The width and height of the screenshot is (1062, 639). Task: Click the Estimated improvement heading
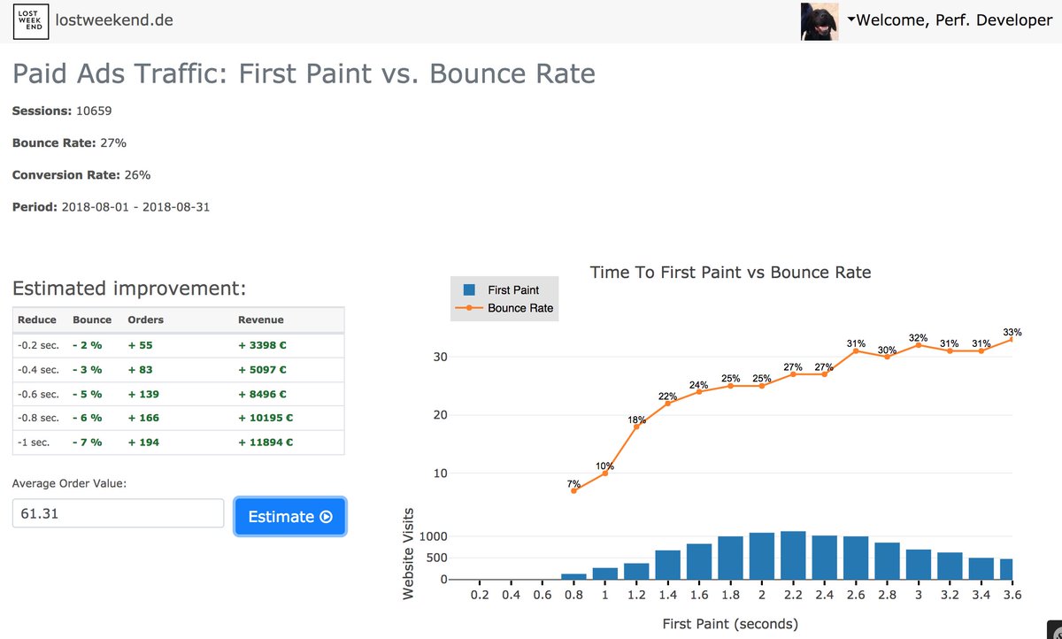[x=129, y=289]
